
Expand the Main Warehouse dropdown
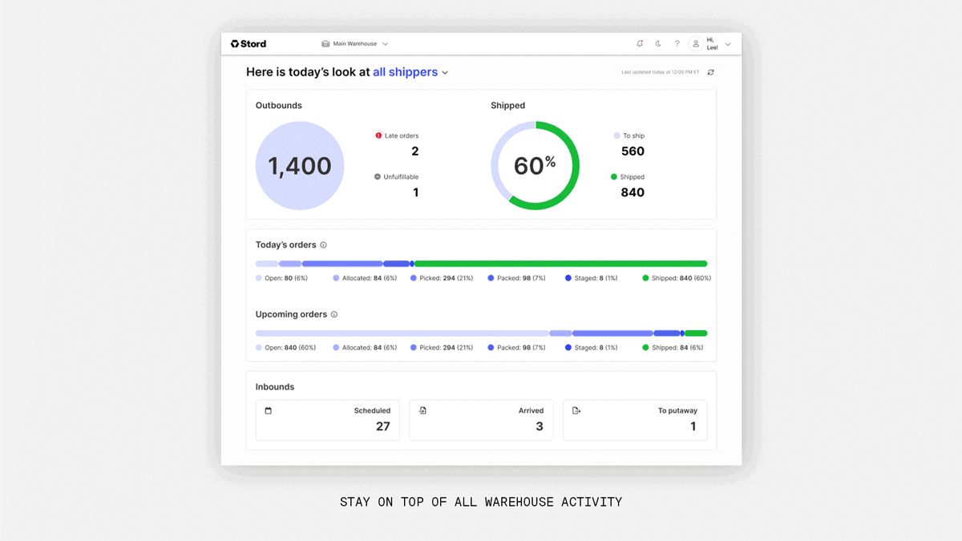(355, 44)
